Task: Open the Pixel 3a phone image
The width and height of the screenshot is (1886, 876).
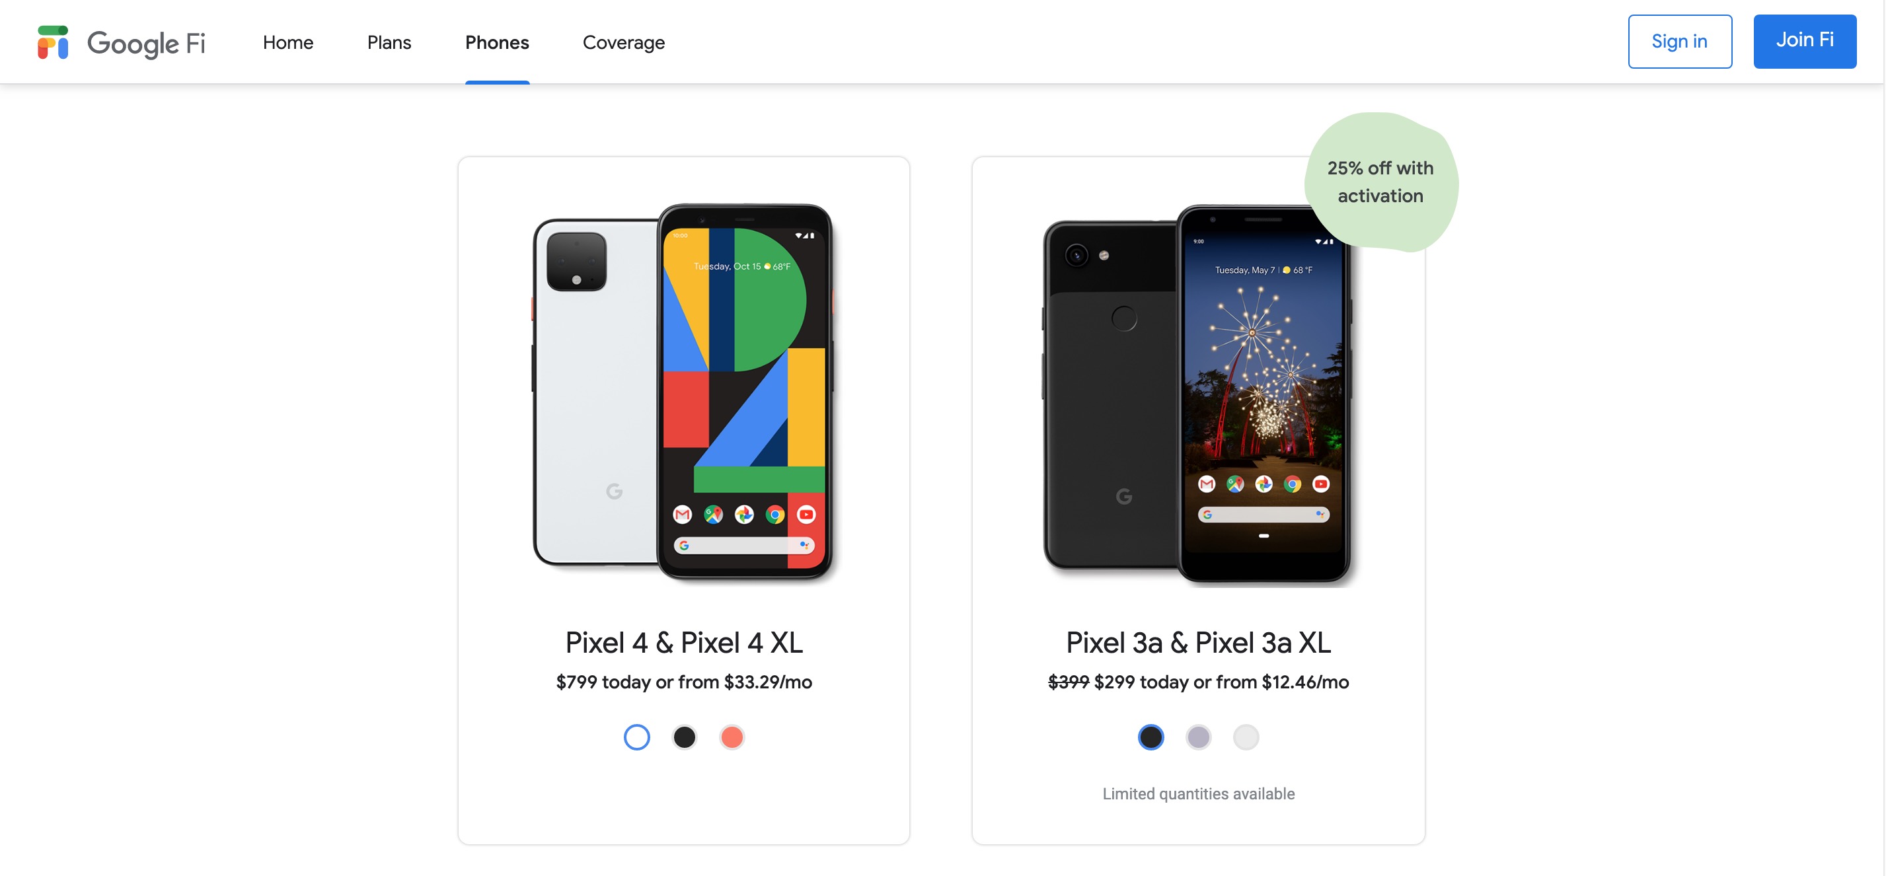Action: coord(1198,394)
